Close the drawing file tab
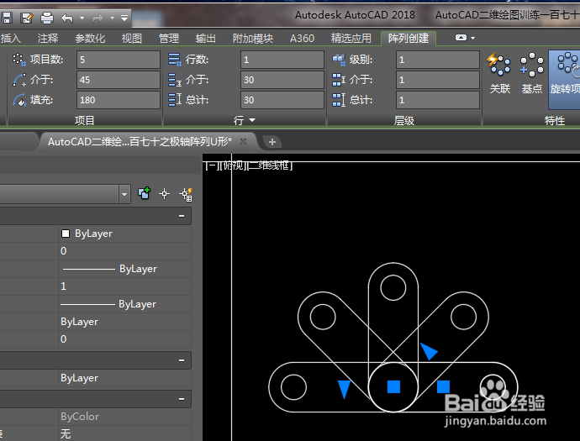Screen dimensions: 580x441 [243, 141]
